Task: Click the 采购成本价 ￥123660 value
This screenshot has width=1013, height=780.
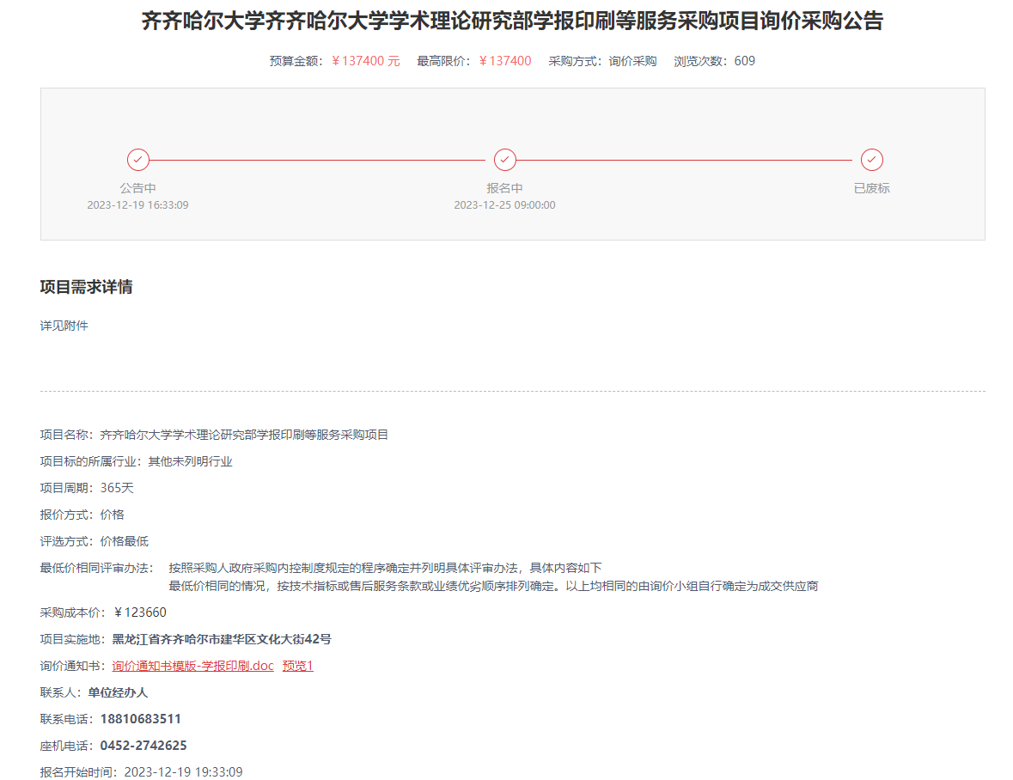Action: tap(140, 612)
